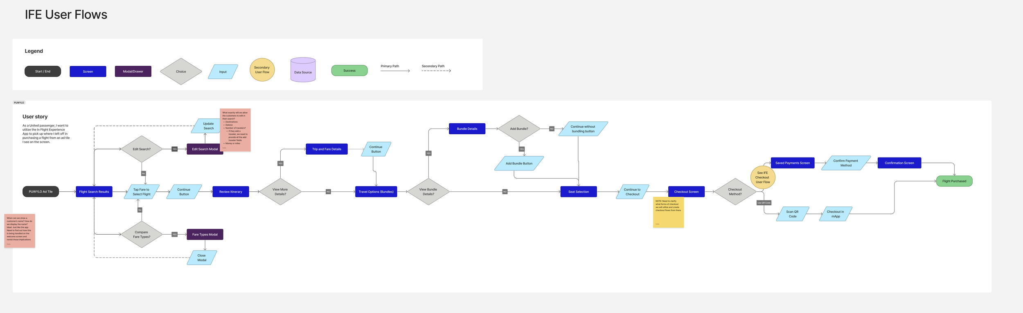The image size is (1023, 313).
Task: Select the 'Secondary Path' legend label
Action: pyautogui.click(x=433, y=66)
